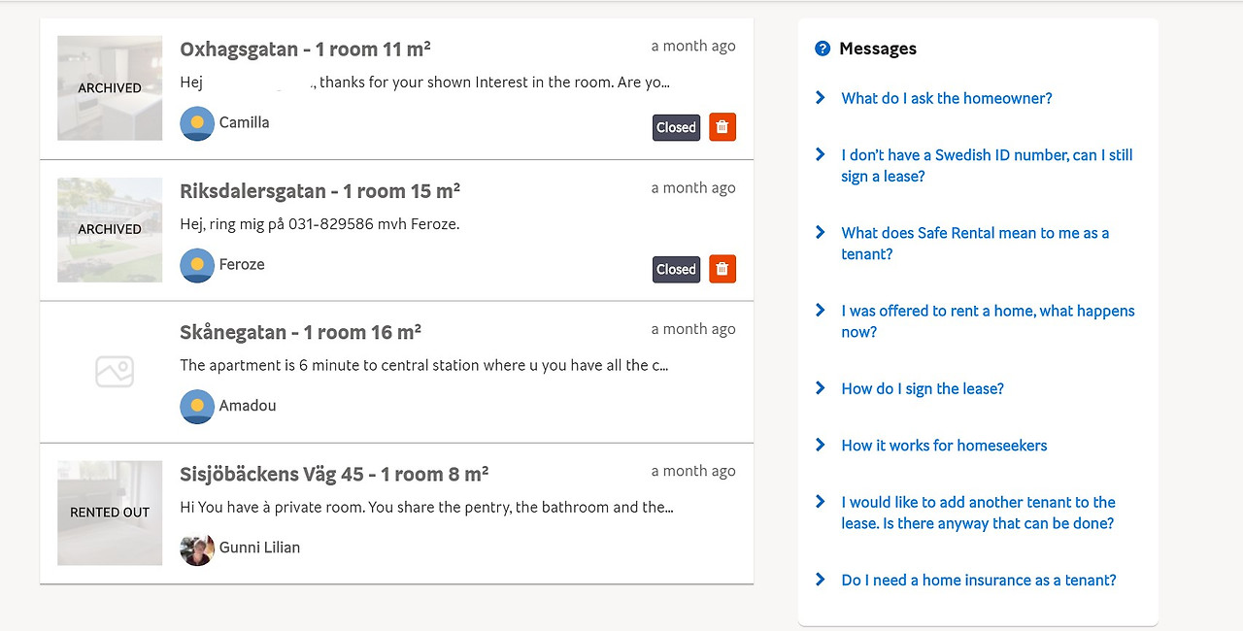
Task: Expand 'What do I ask the homeowner?' chevron
Action: (821, 98)
